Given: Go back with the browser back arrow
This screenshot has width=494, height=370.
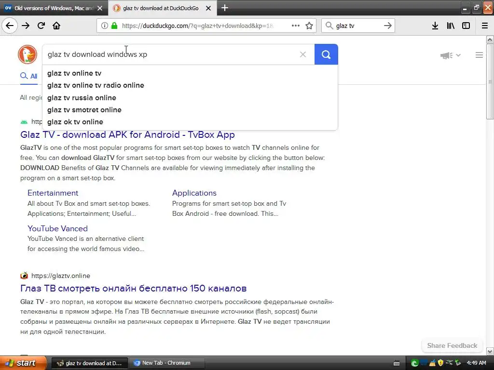Looking at the screenshot, I should (x=10, y=26).
